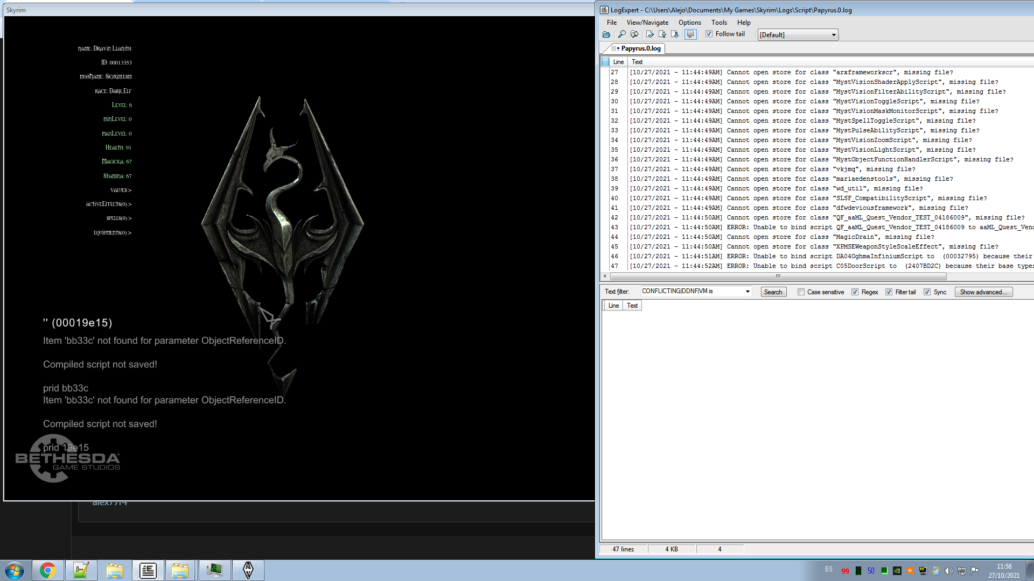Jump to next bookmark using down-arrow icon

675,34
